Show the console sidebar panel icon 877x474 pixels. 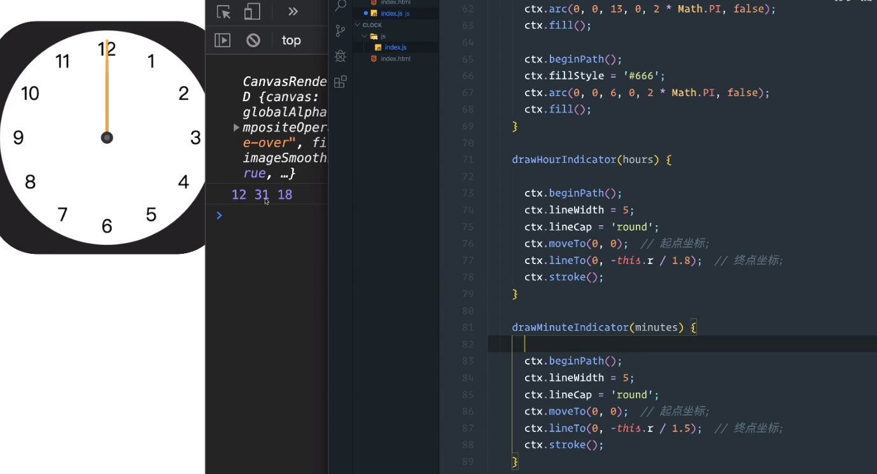[222, 40]
